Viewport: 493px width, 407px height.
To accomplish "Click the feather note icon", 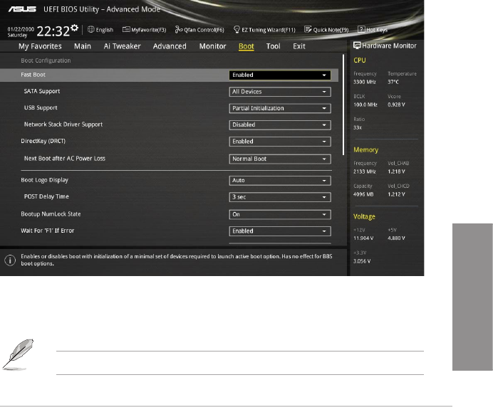I will [x=18, y=354].
